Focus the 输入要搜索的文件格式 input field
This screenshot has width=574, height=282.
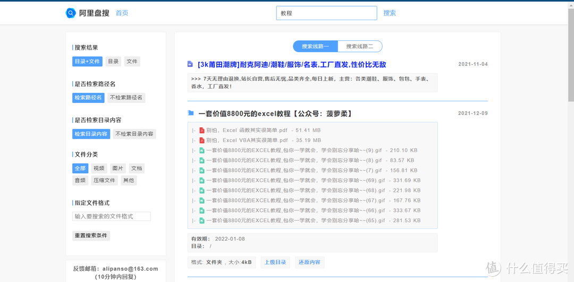click(111, 216)
